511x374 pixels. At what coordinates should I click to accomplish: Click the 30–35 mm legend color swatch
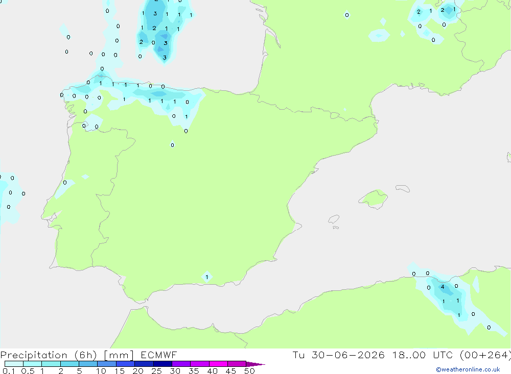point(181,364)
